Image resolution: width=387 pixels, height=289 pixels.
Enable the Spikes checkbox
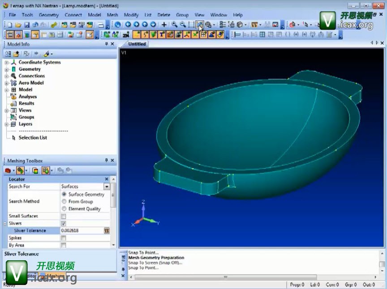64,238
